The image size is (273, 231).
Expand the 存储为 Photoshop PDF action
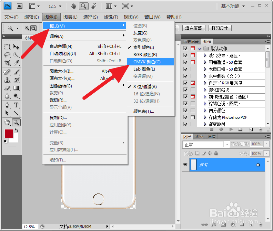click(x=205, y=117)
